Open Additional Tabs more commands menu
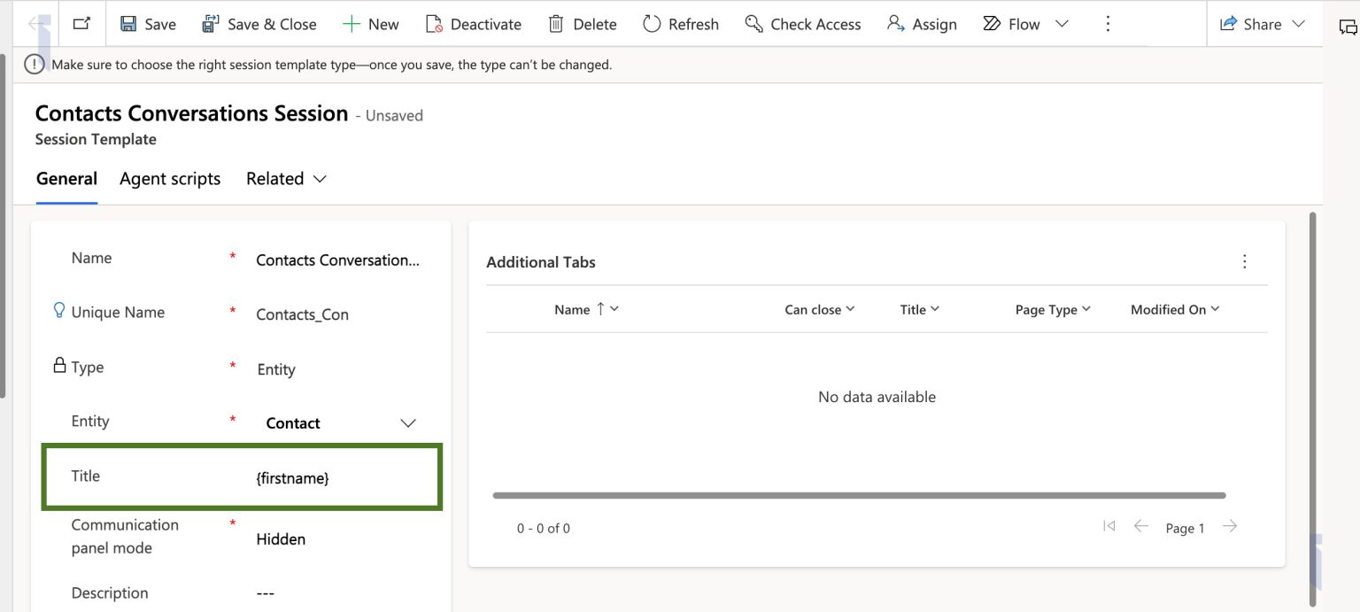Viewport: 1360px width, 612px height. tap(1245, 261)
